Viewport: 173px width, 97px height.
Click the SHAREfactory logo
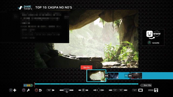(x=25, y=8)
